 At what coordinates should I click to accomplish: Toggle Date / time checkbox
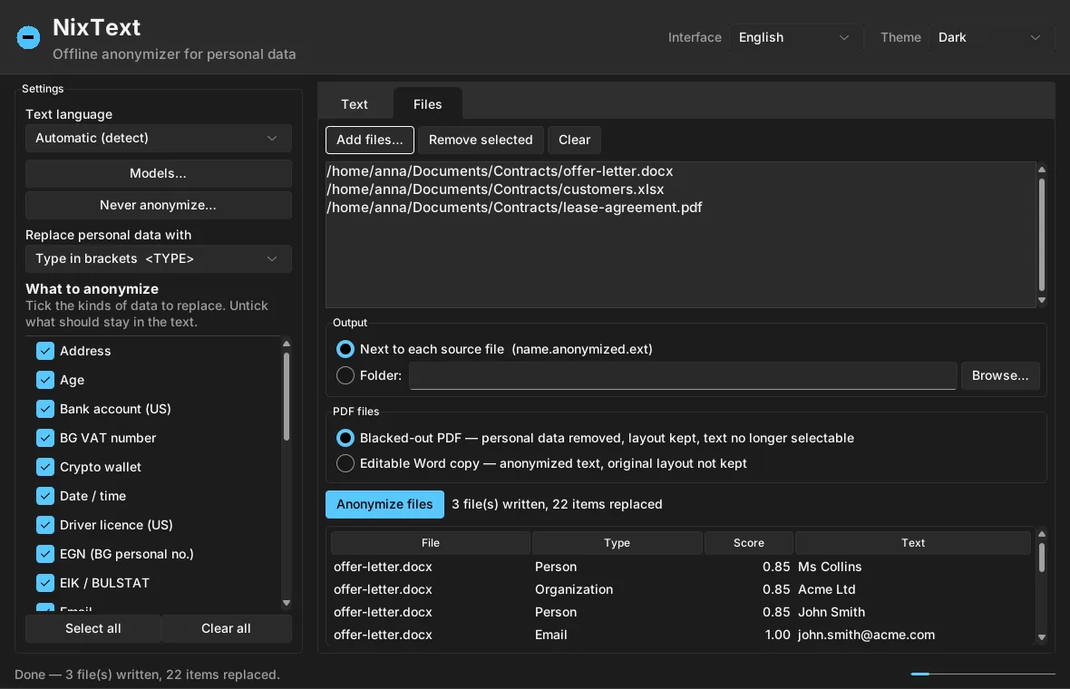point(45,496)
